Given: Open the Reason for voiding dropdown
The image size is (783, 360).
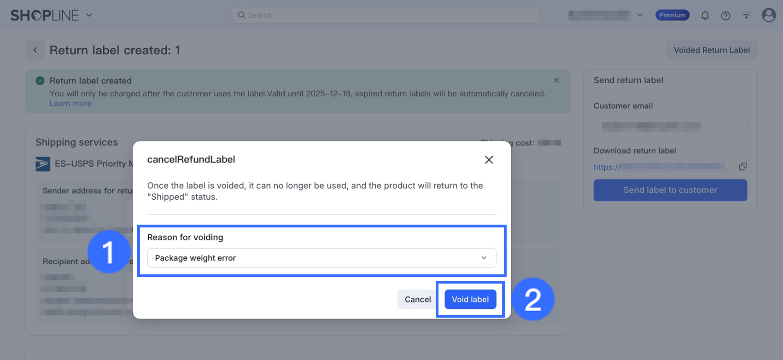Looking at the screenshot, I should pyautogui.click(x=321, y=258).
